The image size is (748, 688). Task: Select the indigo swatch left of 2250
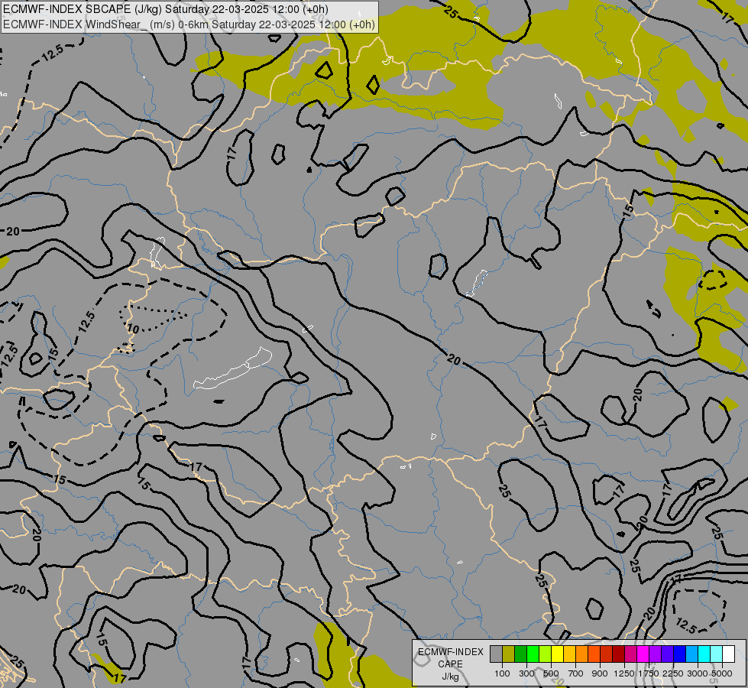[x=667, y=654]
